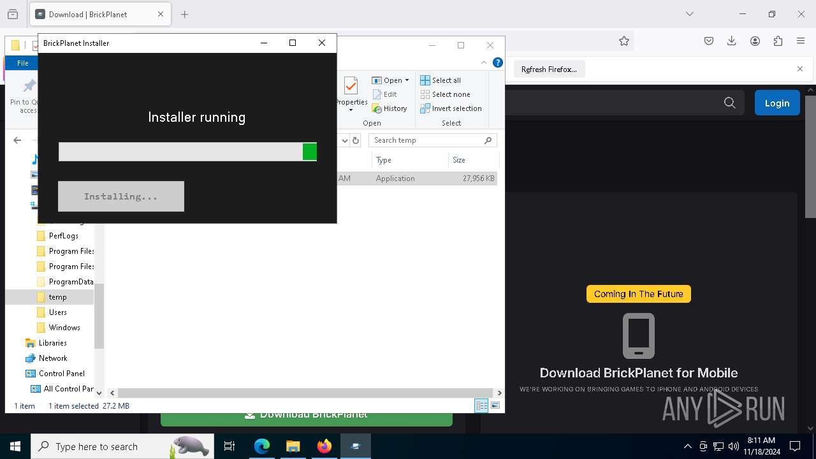Open Task View on the taskbar
Viewport: 816px width, 459px height.
(x=229, y=446)
